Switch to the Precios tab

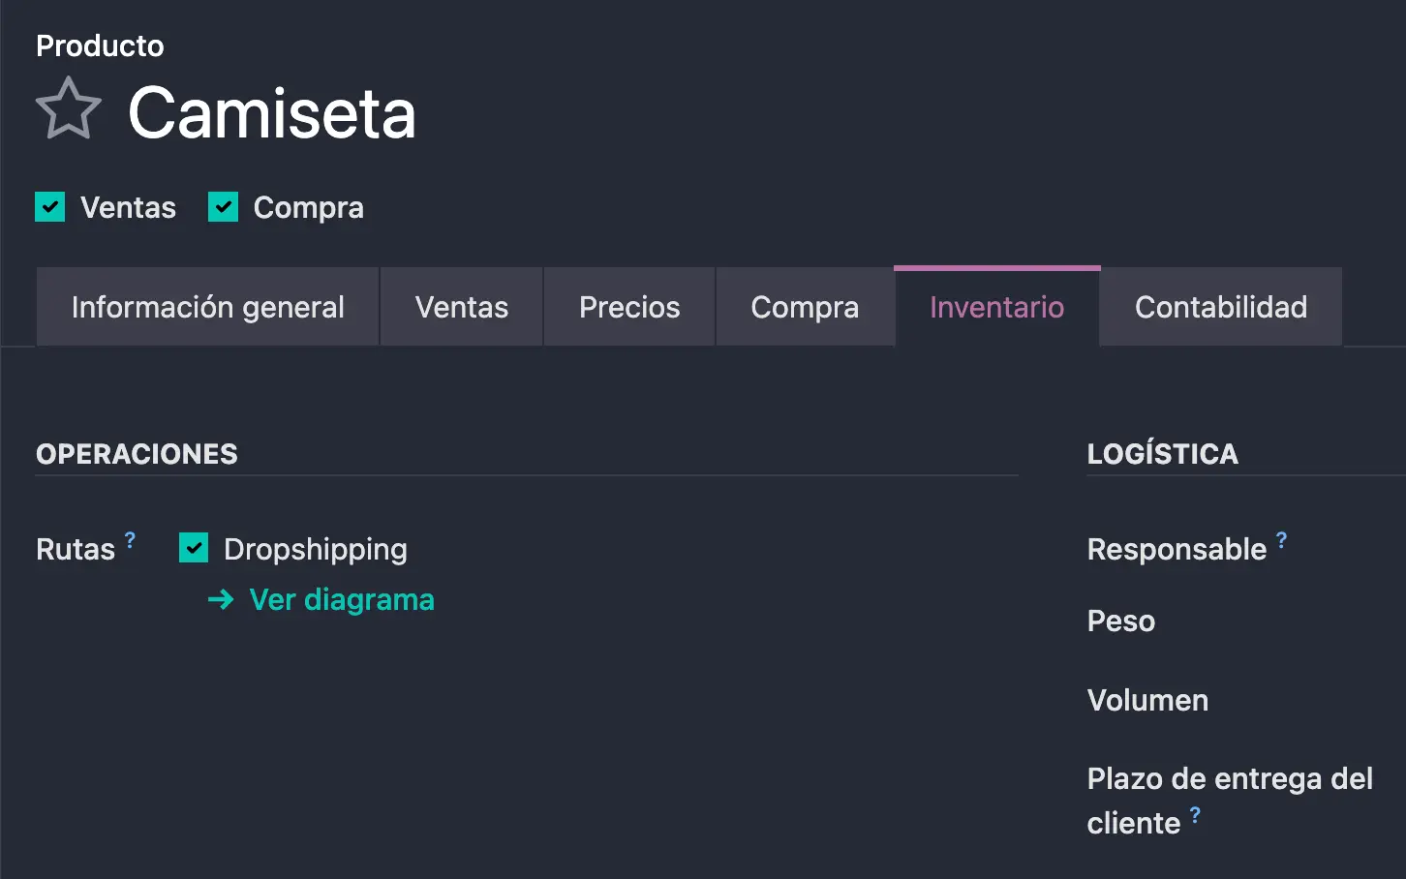point(628,306)
